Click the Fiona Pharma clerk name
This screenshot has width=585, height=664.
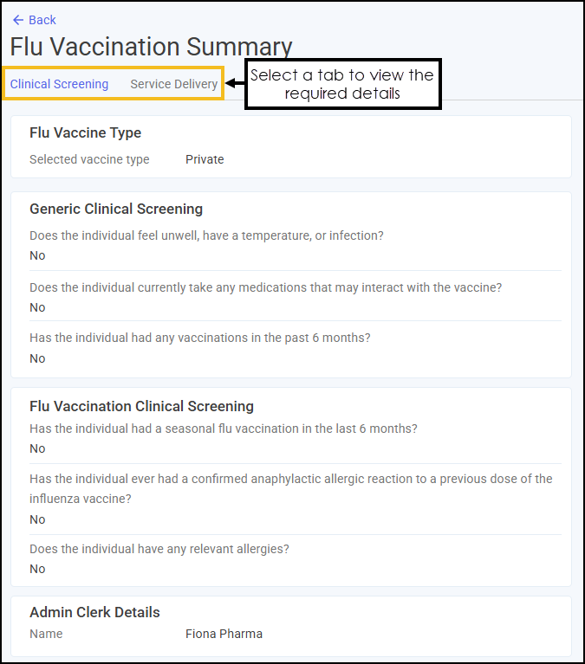[x=224, y=634]
